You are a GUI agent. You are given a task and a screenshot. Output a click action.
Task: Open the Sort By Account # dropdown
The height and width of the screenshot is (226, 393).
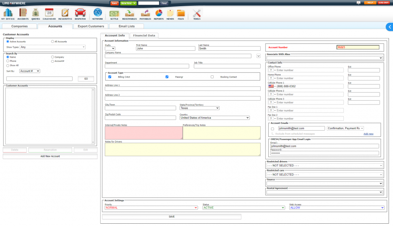click(x=30, y=71)
